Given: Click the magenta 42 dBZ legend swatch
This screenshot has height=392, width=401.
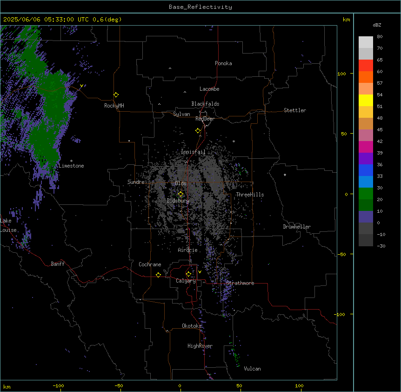Looking at the screenshot, I should point(366,147).
